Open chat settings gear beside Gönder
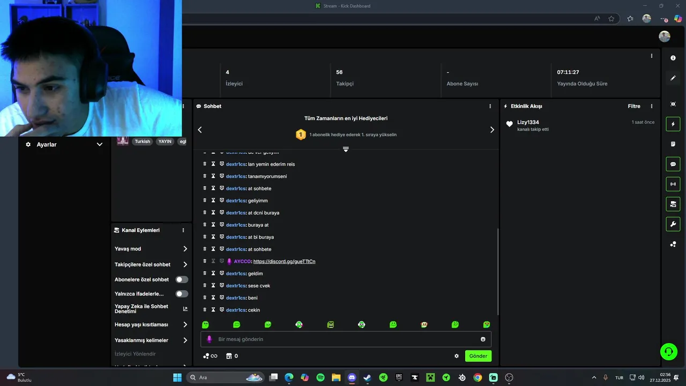 pos(457,356)
